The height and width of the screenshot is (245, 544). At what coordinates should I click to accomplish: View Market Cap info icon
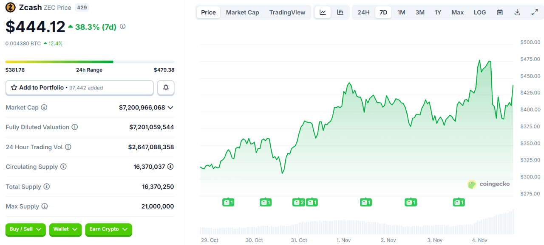coord(44,107)
